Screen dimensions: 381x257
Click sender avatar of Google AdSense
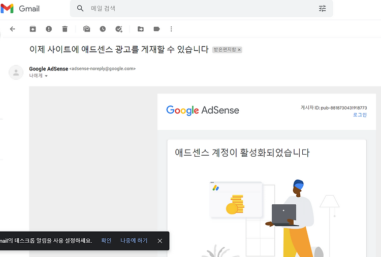16,72
